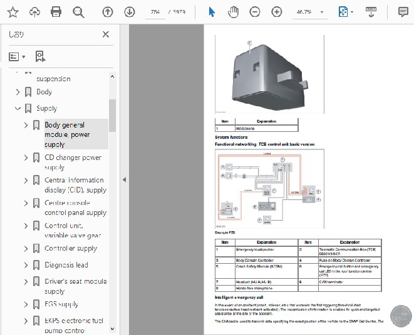Close the bookmarks panel
The height and width of the screenshot is (335, 414).
(x=106, y=34)
